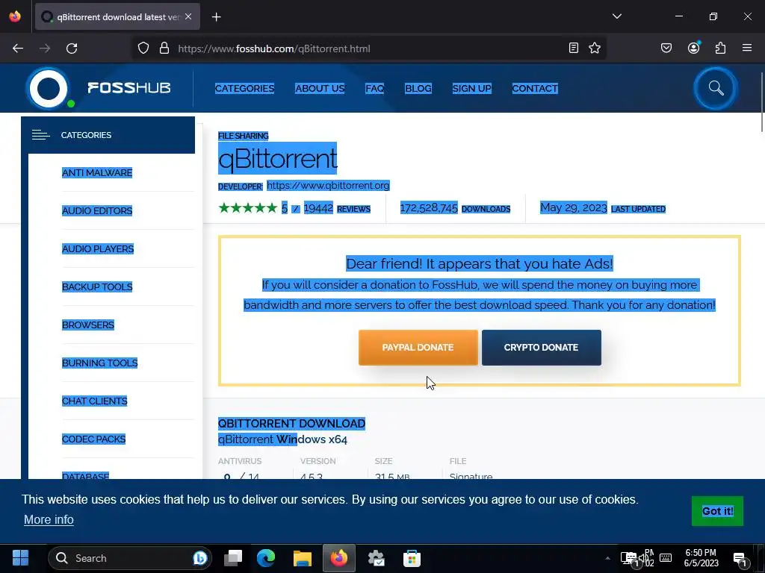Click the browser back arrow
The image size is (765, 573).
18,48
